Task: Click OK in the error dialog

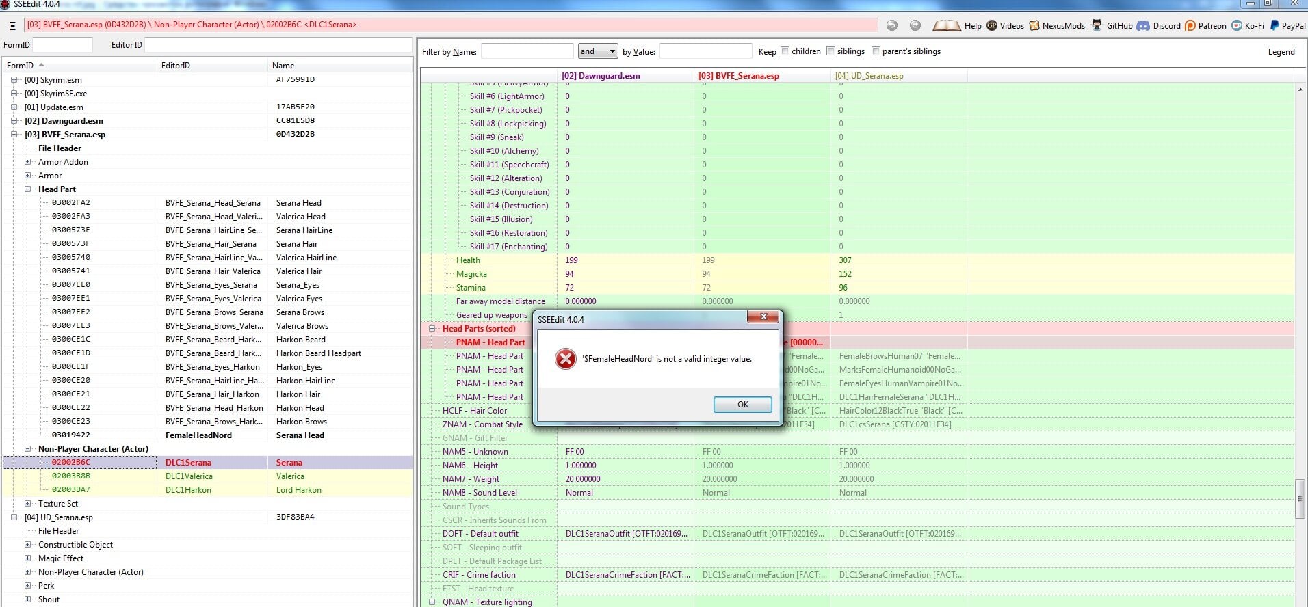Action: (x=743, y=405)
